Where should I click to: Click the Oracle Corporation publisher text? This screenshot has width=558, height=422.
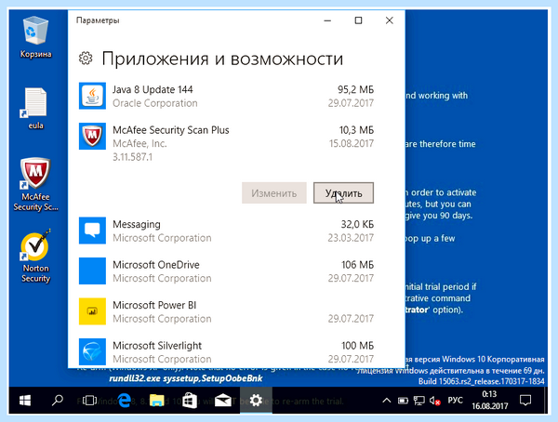pyautogui.click(x=155, y=103)
